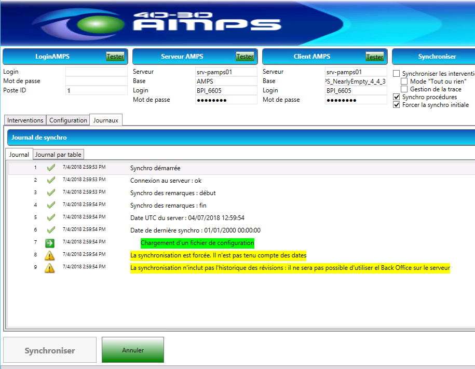Click the green arrow icon on row 7
Image resolution: width=475 pixels, height=369 pixels.
coord(50,243)
